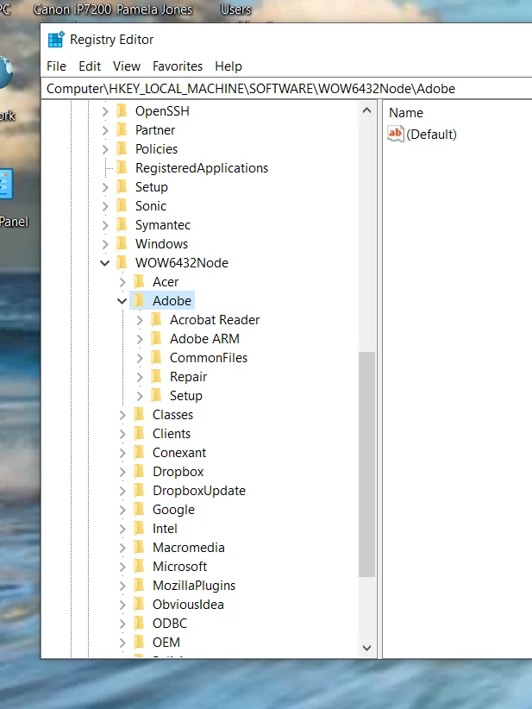Expand the Policies key
This screenshot has width=532, height=709.
(x=105, y=149)
